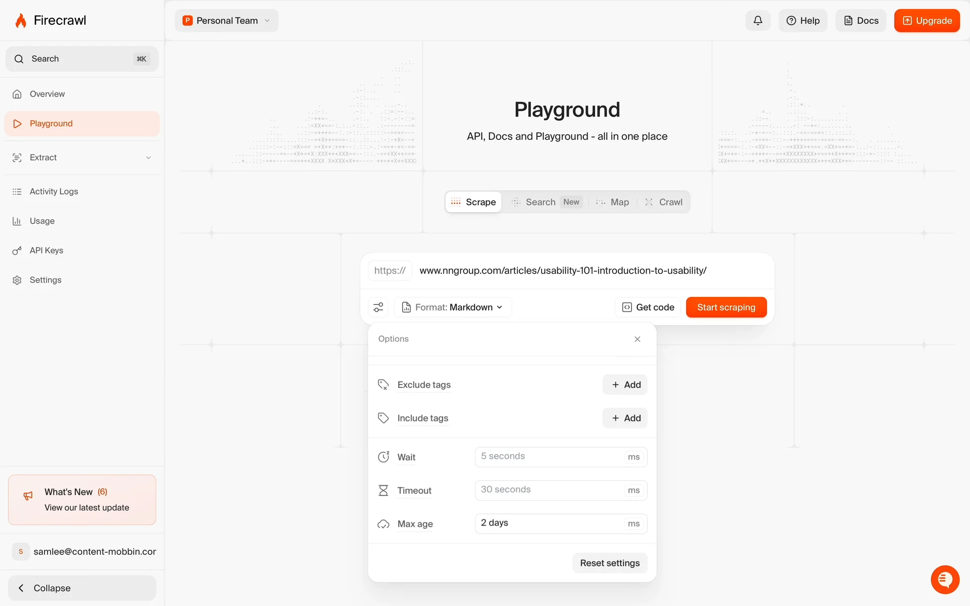This screenshot has height=606, width=970.
Task: Click the Firecrawl flame logo
Action: 21,21
